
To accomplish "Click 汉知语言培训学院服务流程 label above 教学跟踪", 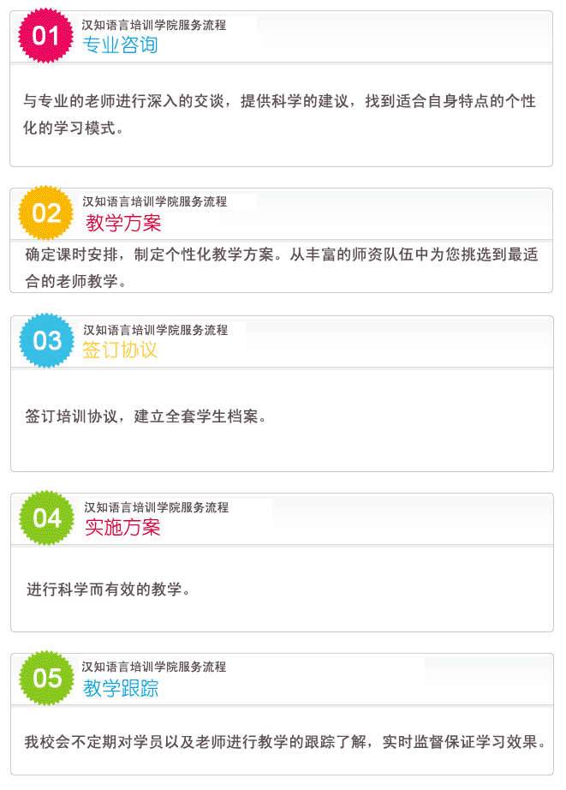I will [154, 667].
